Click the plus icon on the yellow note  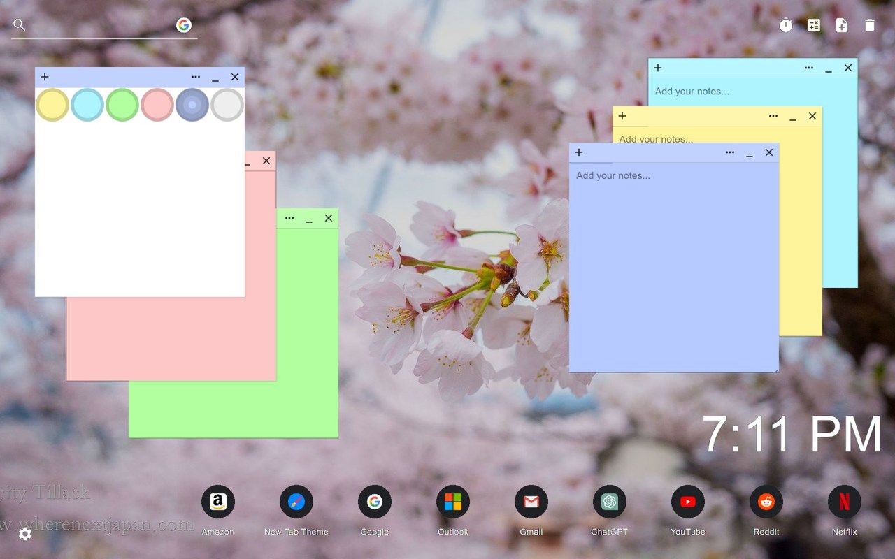point(622,116)
